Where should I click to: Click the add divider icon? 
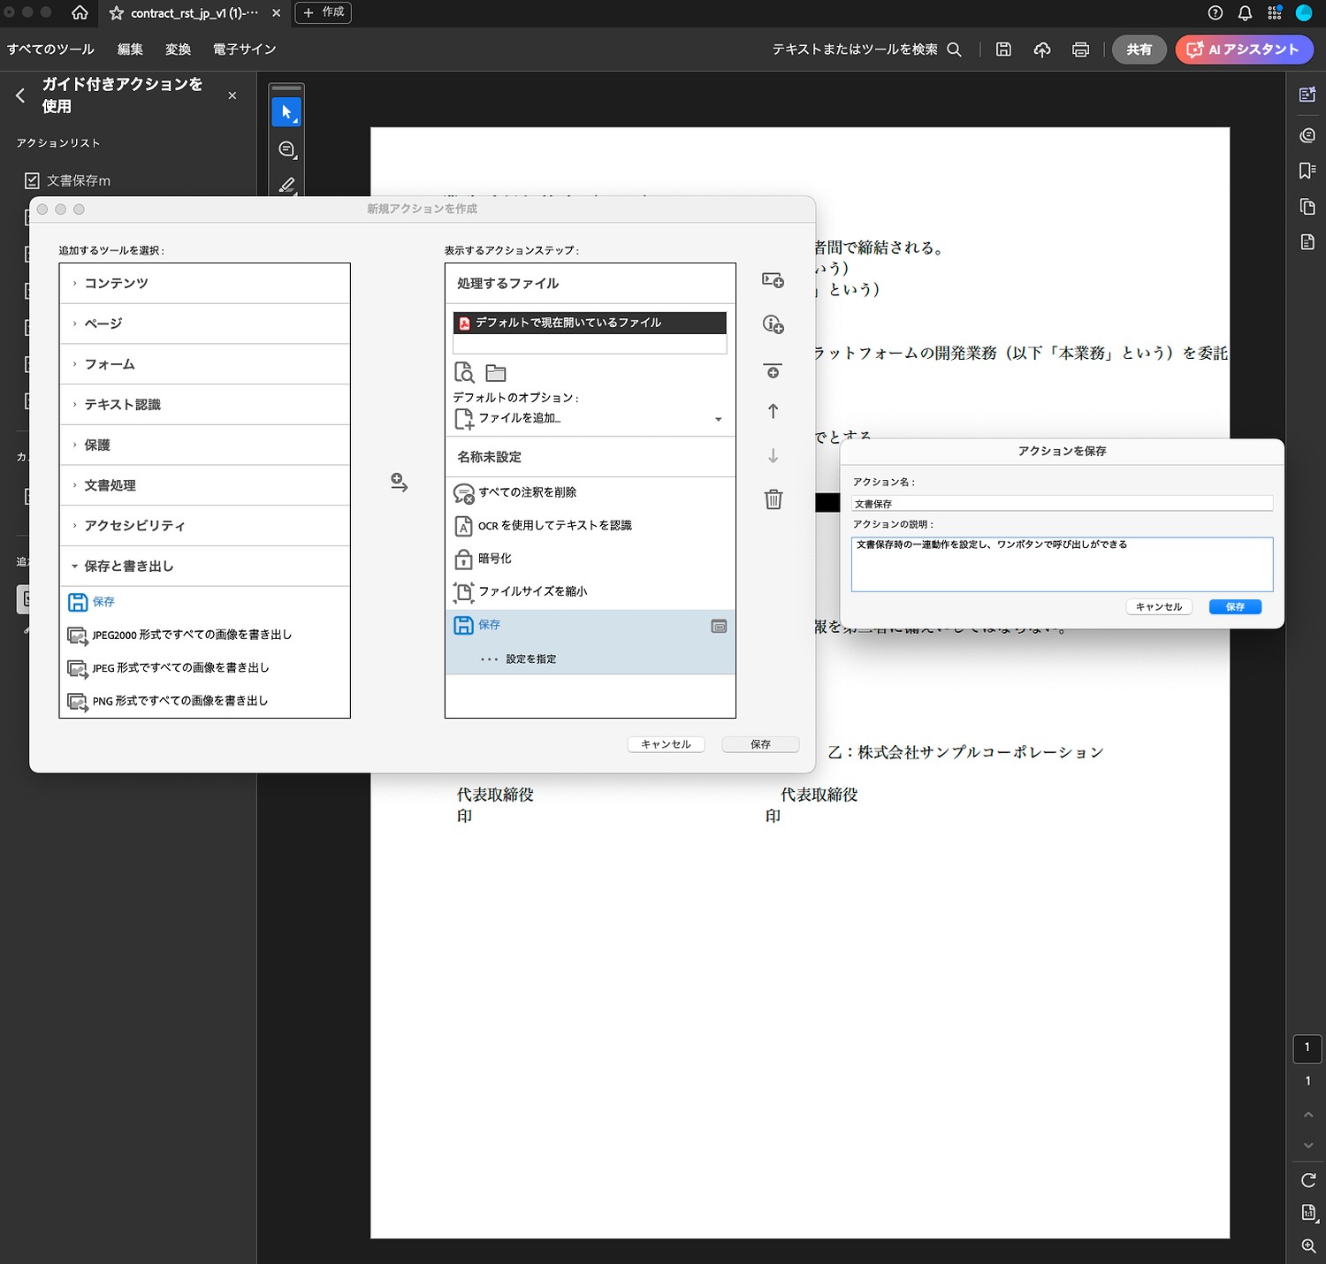(x=773, y=371)
